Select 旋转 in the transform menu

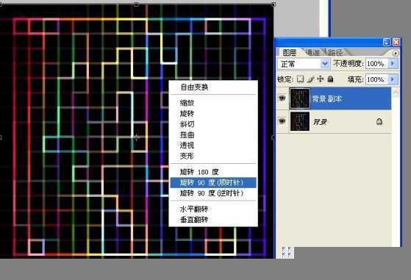187,114
